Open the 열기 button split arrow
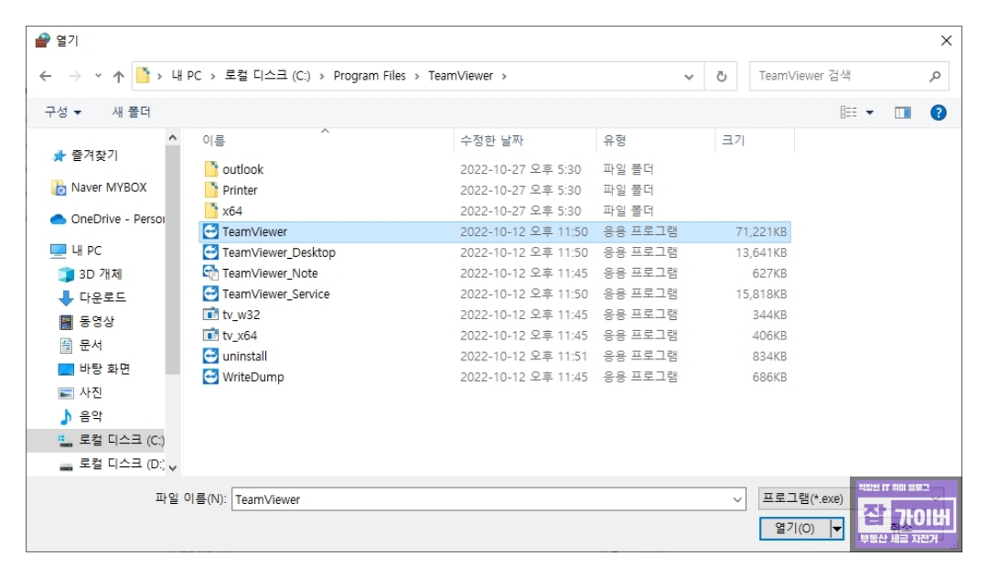 tap(837, 529)
